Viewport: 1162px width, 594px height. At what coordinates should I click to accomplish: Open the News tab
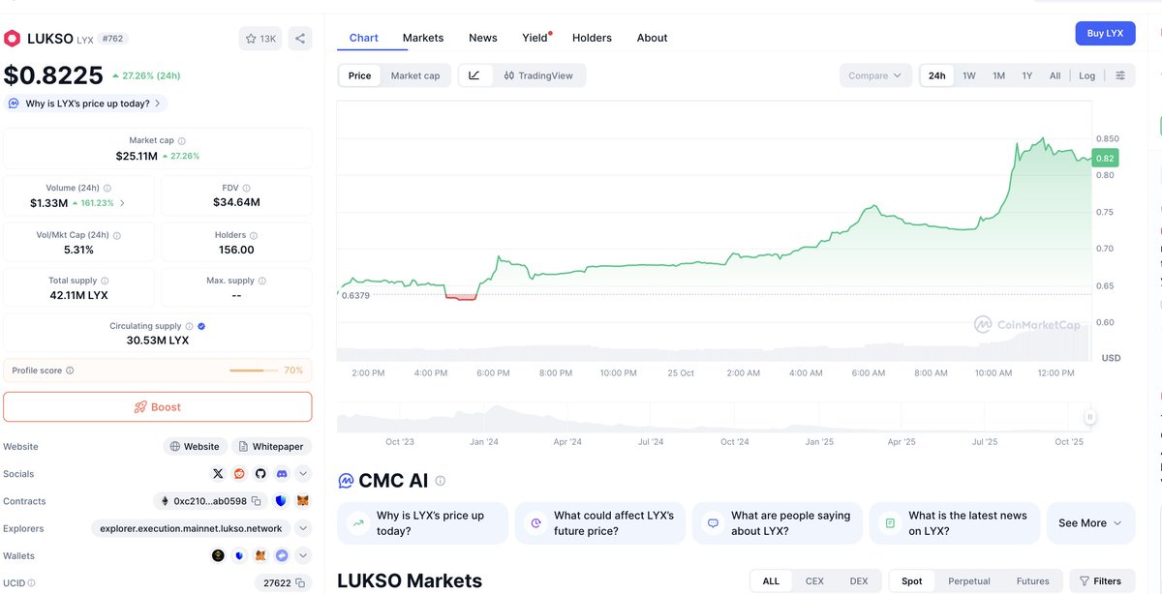point(483,38)
